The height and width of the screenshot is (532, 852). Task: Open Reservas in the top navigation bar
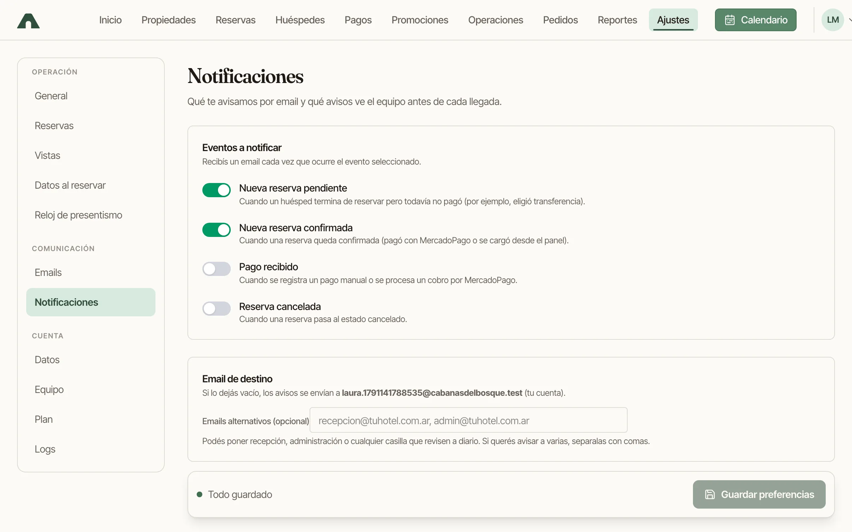[x=235, y=20]
